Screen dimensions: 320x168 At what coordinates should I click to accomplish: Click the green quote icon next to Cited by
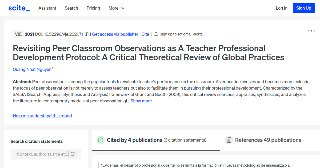[101, 140]
